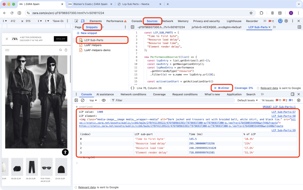
Task: Open the AI assistance tab
Action: pyautogui.click(x=105, y=94)
